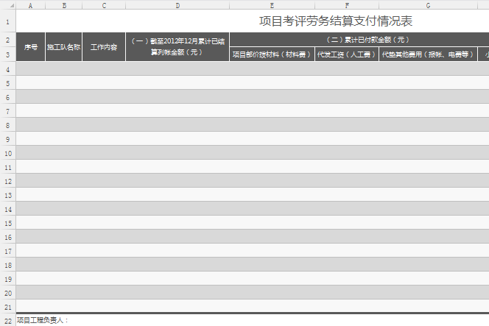
Task: Select entire column D via header
Action: pyautogui.click(x=177, y=4)
